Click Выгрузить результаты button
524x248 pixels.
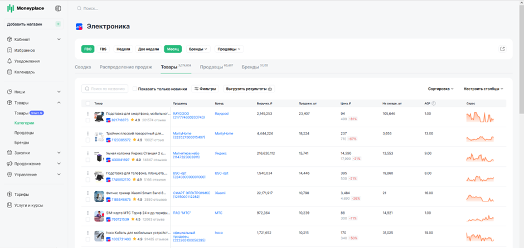[x=249, y=88]
